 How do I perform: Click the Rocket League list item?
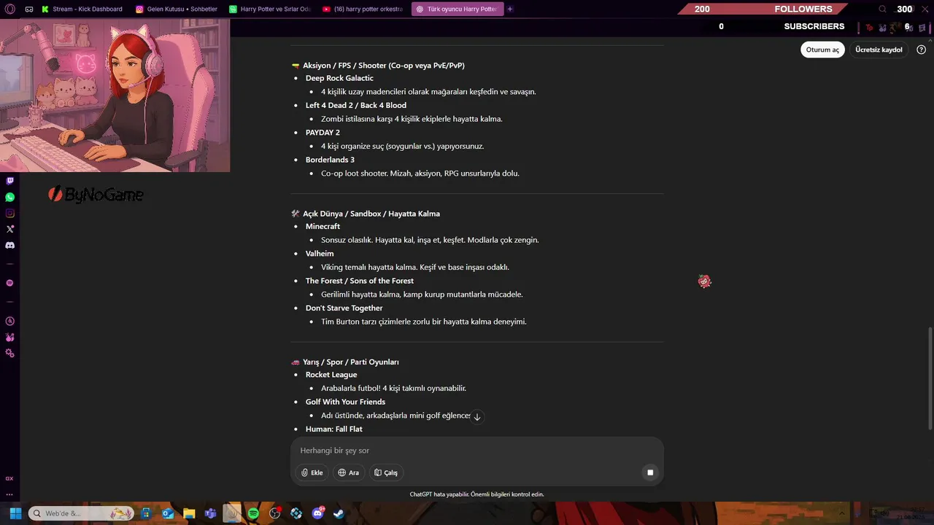[331, 374]
